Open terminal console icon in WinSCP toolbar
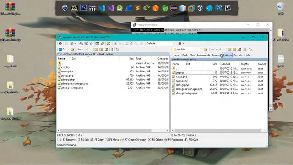The width and height of the screenshot is (293, 165). click(x=97, y=44)
